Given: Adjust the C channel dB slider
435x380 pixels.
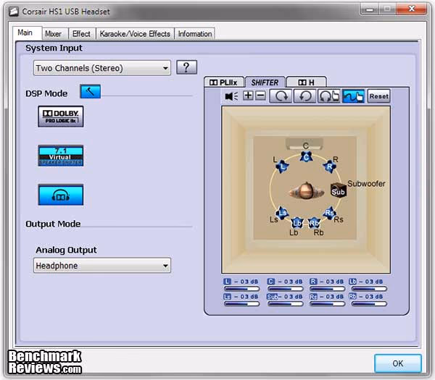Looking at the screenshot, I should point(285,289).
